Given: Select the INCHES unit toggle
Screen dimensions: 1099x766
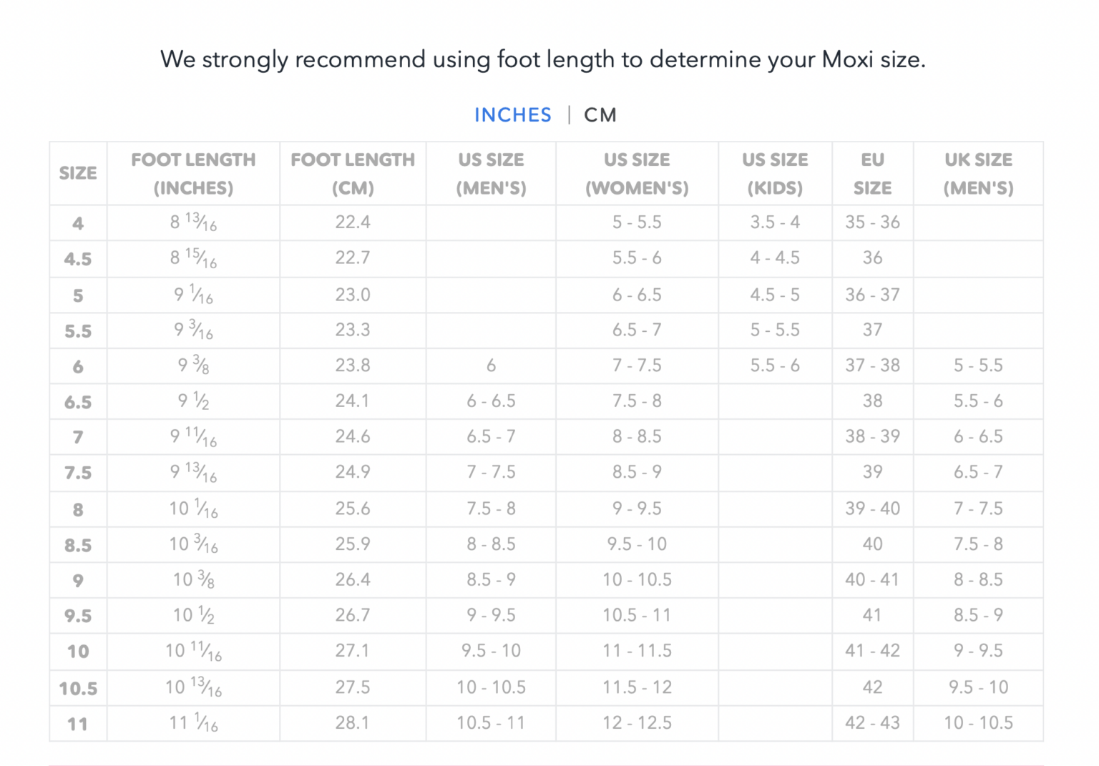Looking at the screenshot, I should click(x=513, y=115).
